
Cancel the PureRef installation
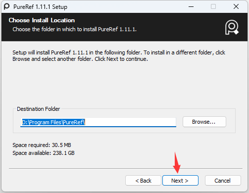tap(223, 181)
